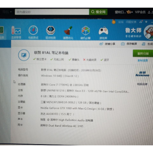Screen dimensions: 153x153
Task: Click the 光盘刻录 unsupported feature mark
Action: [90, 60]
